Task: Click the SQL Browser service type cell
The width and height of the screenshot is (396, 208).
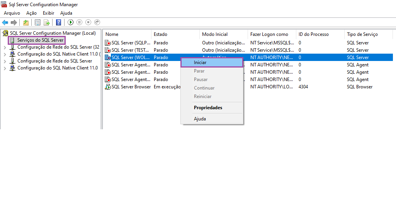Action: pyautogui.click(x=360, y=87)
